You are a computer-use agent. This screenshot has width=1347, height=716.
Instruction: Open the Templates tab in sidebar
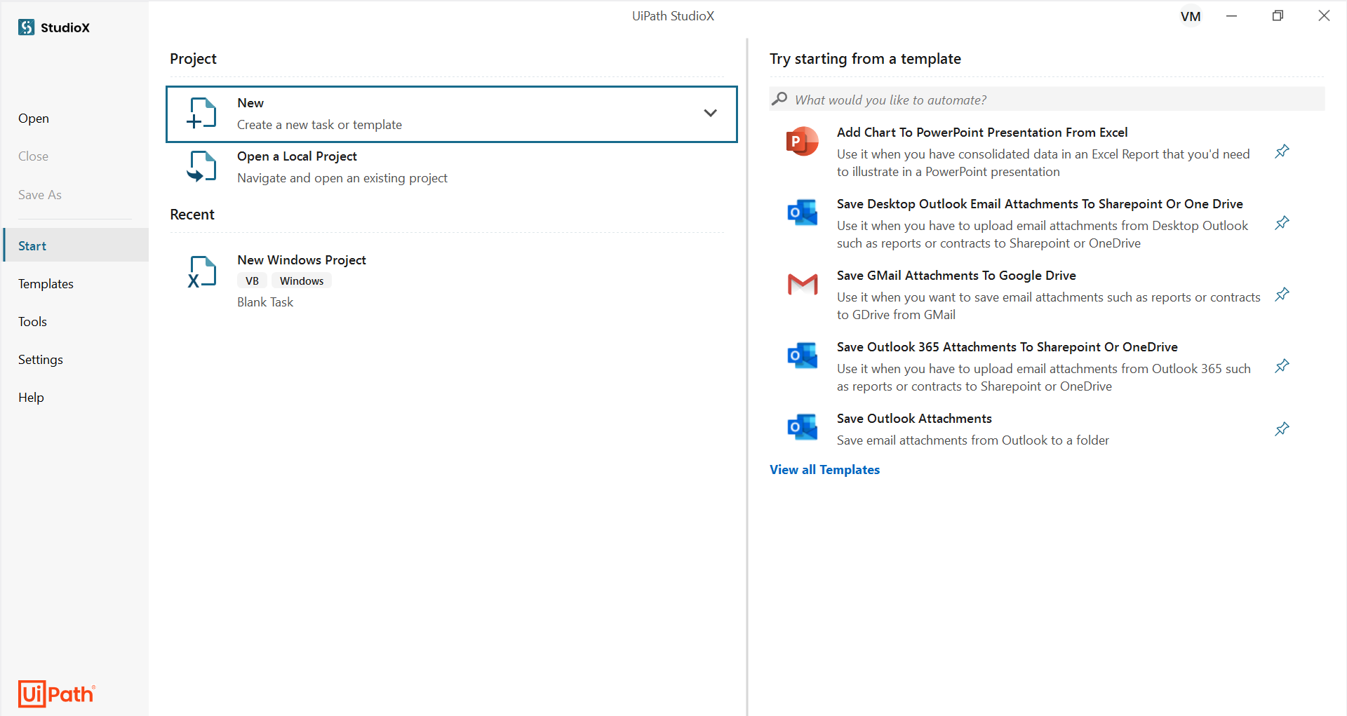tap(46, 284)
